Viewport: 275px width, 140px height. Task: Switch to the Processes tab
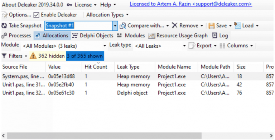click(16, 36)
